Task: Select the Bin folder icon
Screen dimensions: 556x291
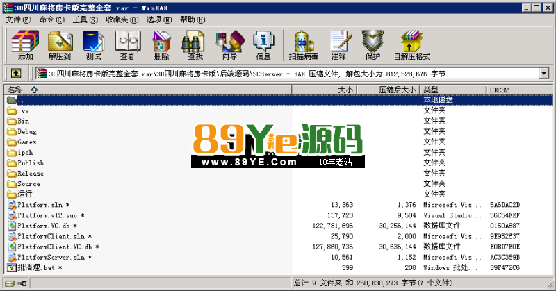Action: [x=12, y=122]
